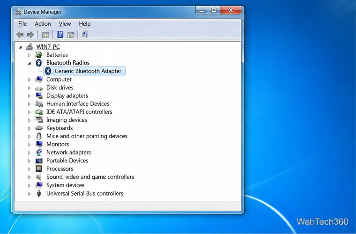The width and height of the screenshot is (356, 234).
Task: Expand the System devices category
Action: [30, 185]
